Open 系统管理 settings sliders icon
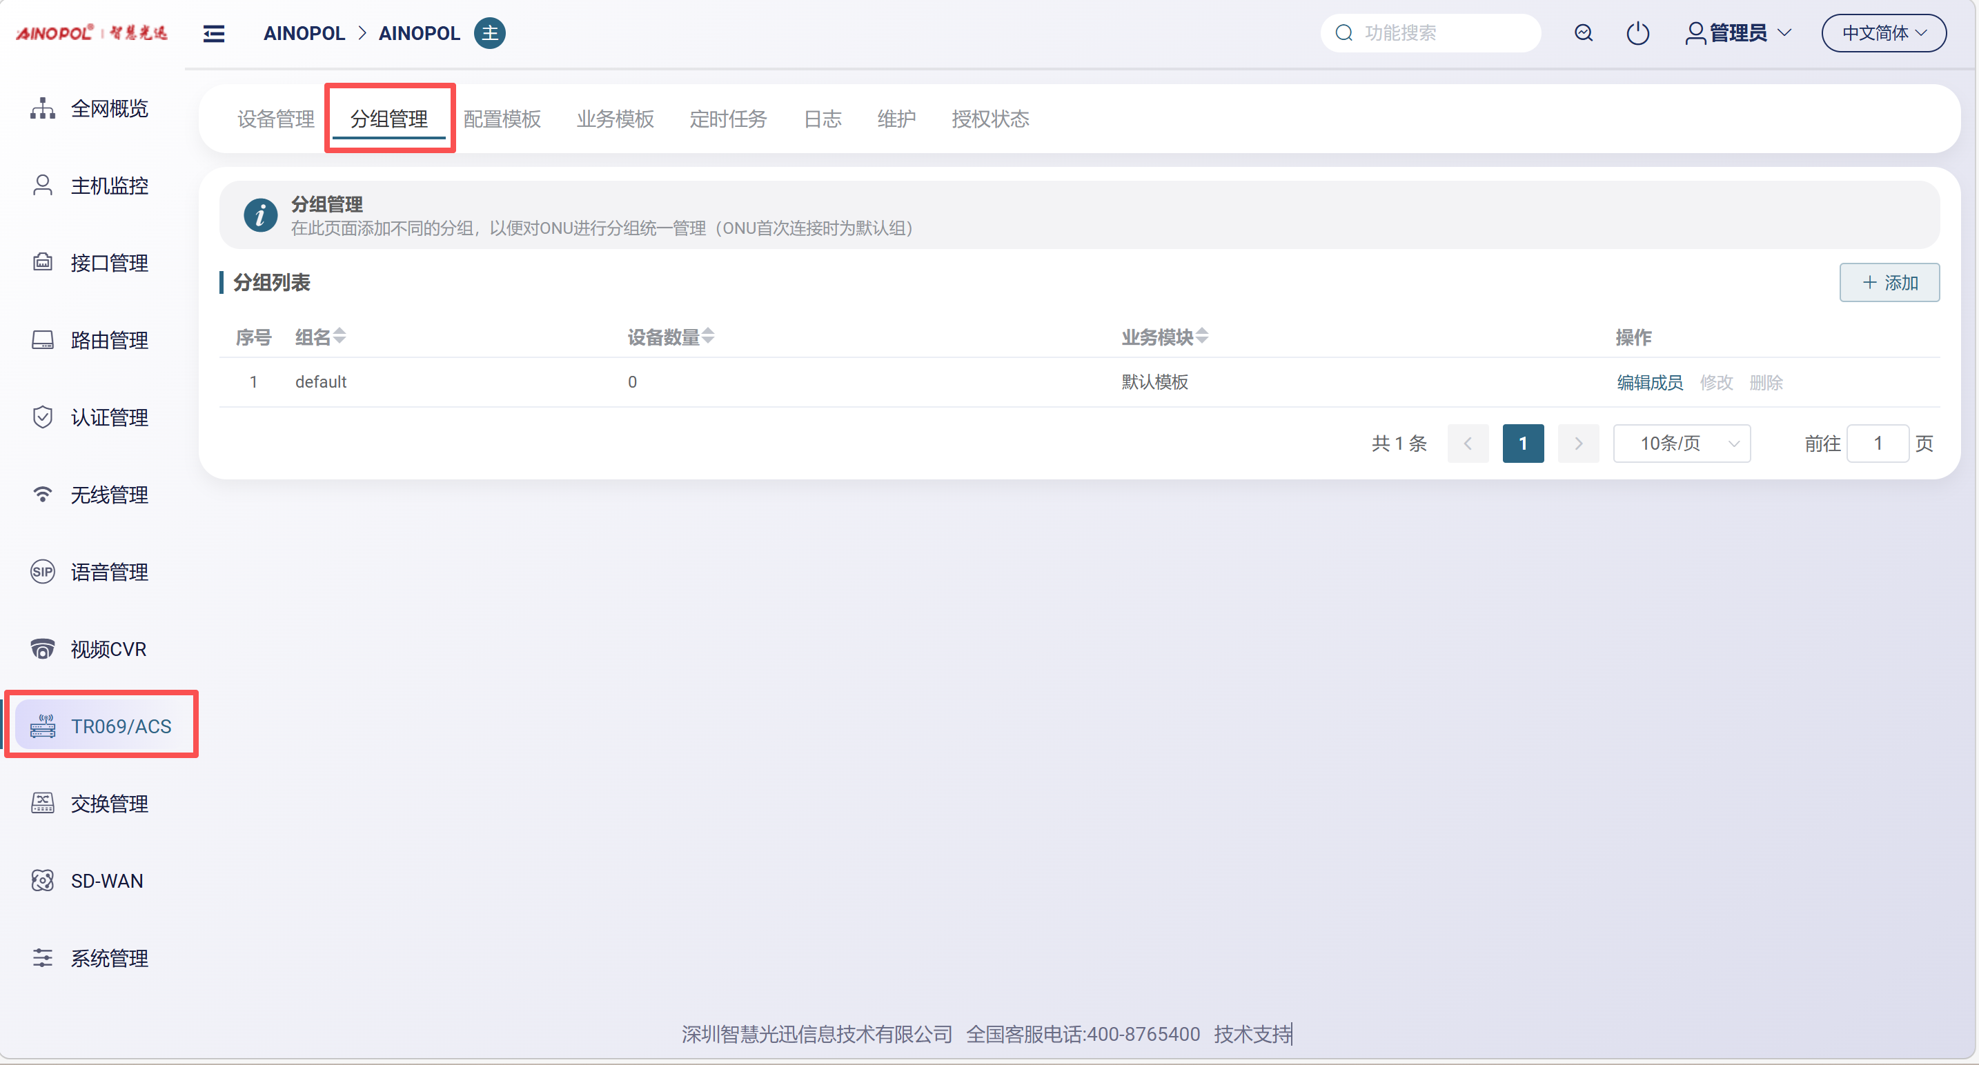Viewport: 1979px width, 1065px height. coord(42,957)
